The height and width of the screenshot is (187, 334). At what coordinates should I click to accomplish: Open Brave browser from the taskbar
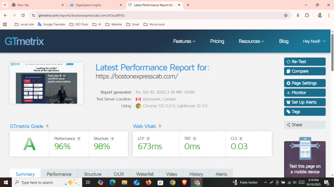click(185, 182)
